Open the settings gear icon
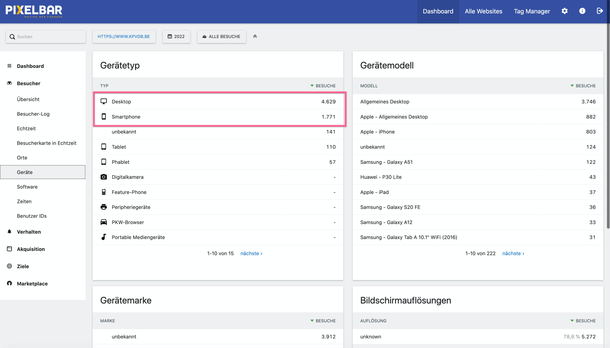This screenshot has height=348, width=610. pos(564,11)
